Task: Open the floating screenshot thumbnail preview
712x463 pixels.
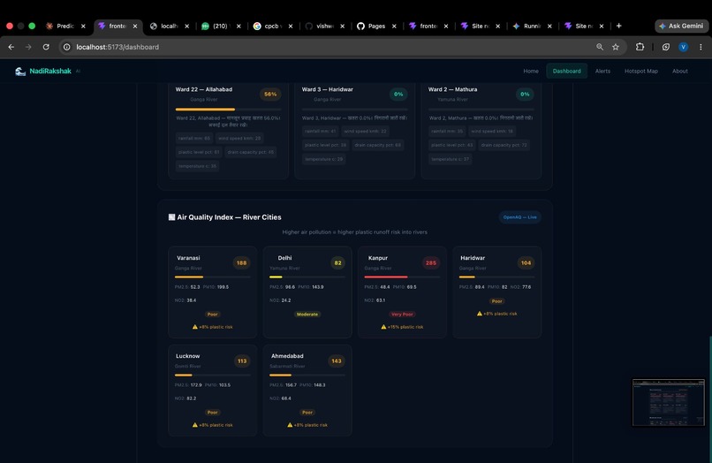Action: 669,403
